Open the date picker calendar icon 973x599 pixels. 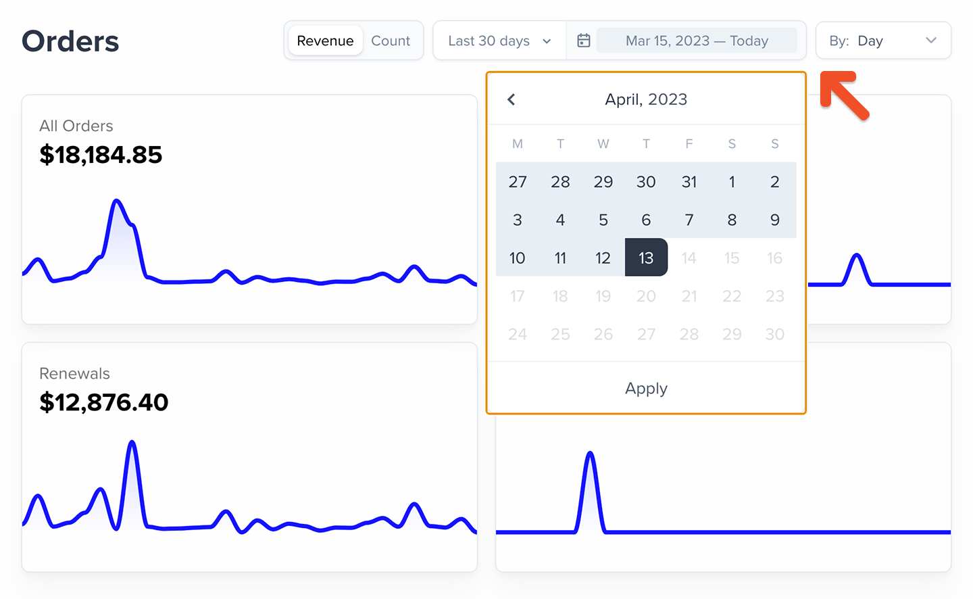tap(582, 40)
